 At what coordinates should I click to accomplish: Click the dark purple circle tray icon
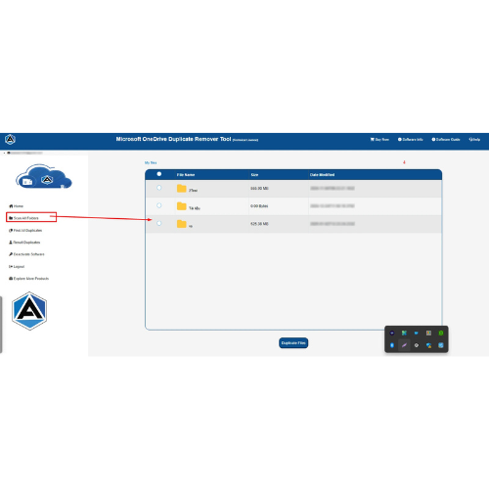392,333
